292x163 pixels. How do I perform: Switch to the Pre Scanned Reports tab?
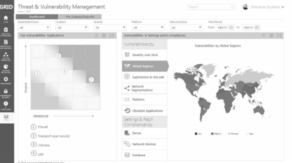pos(80,17)
